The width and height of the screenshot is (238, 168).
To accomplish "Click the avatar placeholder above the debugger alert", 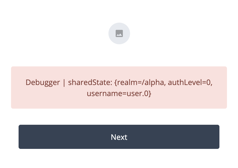I will [x=119, y=33].
